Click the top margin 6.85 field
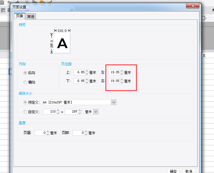The image size is (214, 173). [x=79, y=72]
